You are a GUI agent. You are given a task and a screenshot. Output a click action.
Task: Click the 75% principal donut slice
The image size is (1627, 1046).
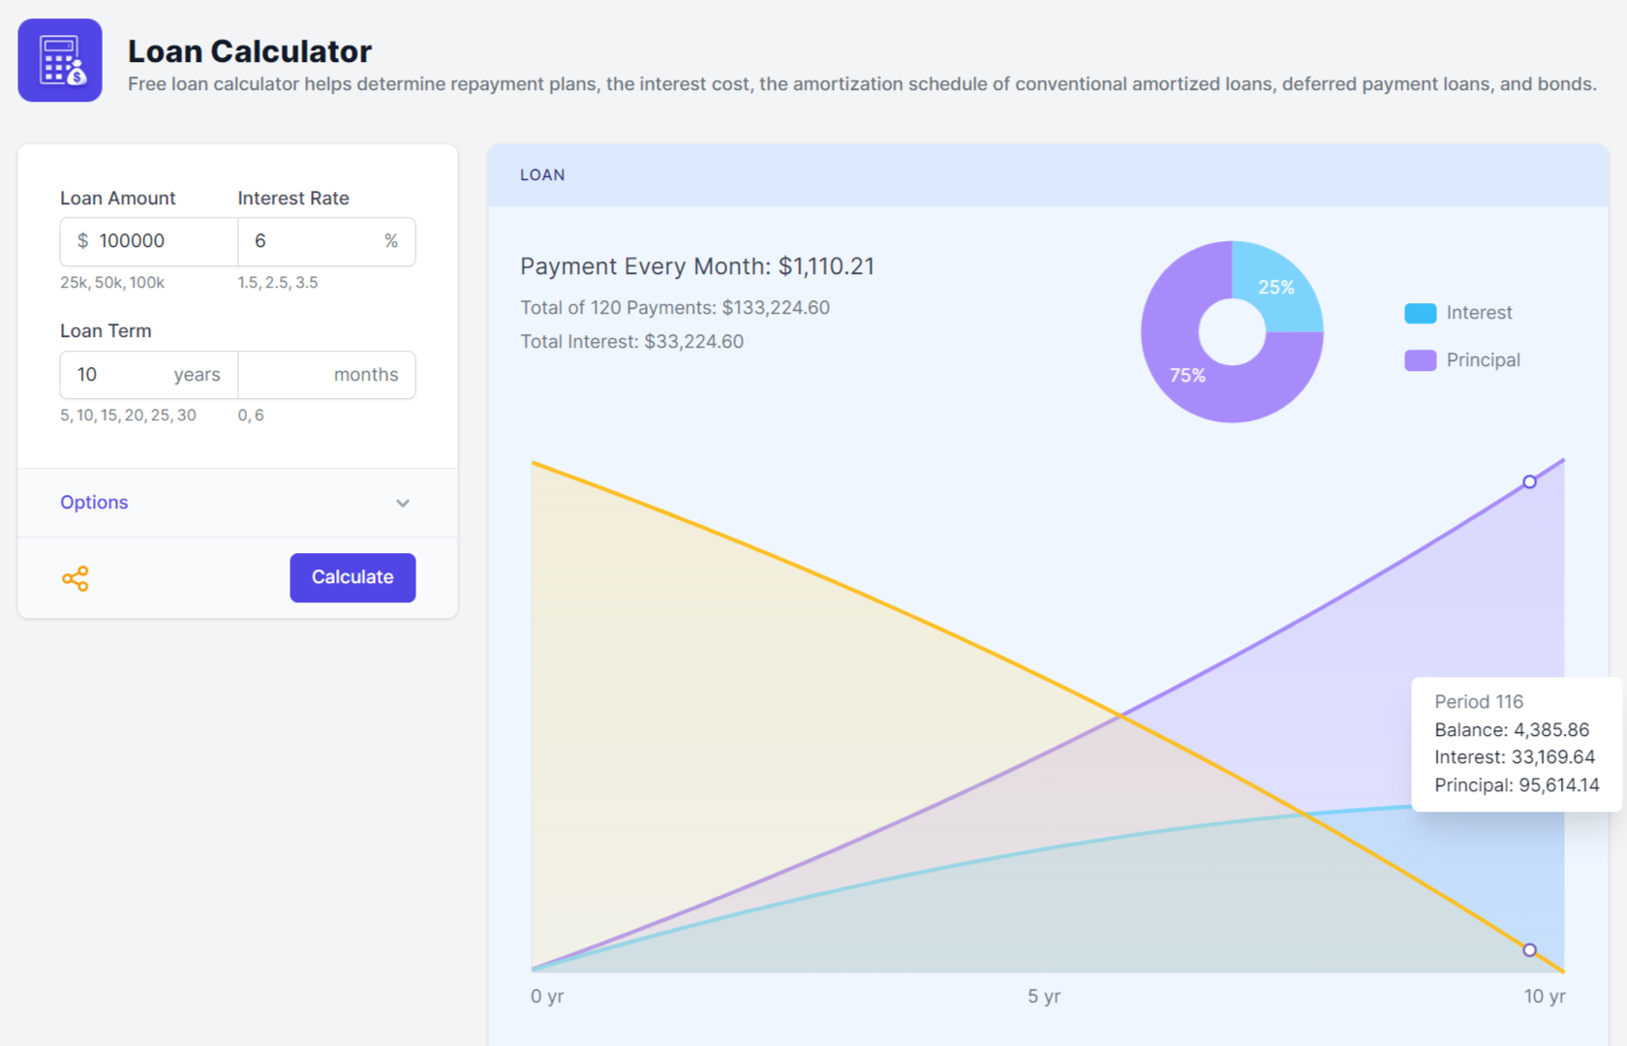pos(1187,376)
